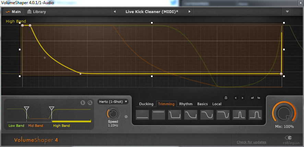Click right-middle selection box handle
The width and height of the screenshot is (304, 147).
point(284,50)
